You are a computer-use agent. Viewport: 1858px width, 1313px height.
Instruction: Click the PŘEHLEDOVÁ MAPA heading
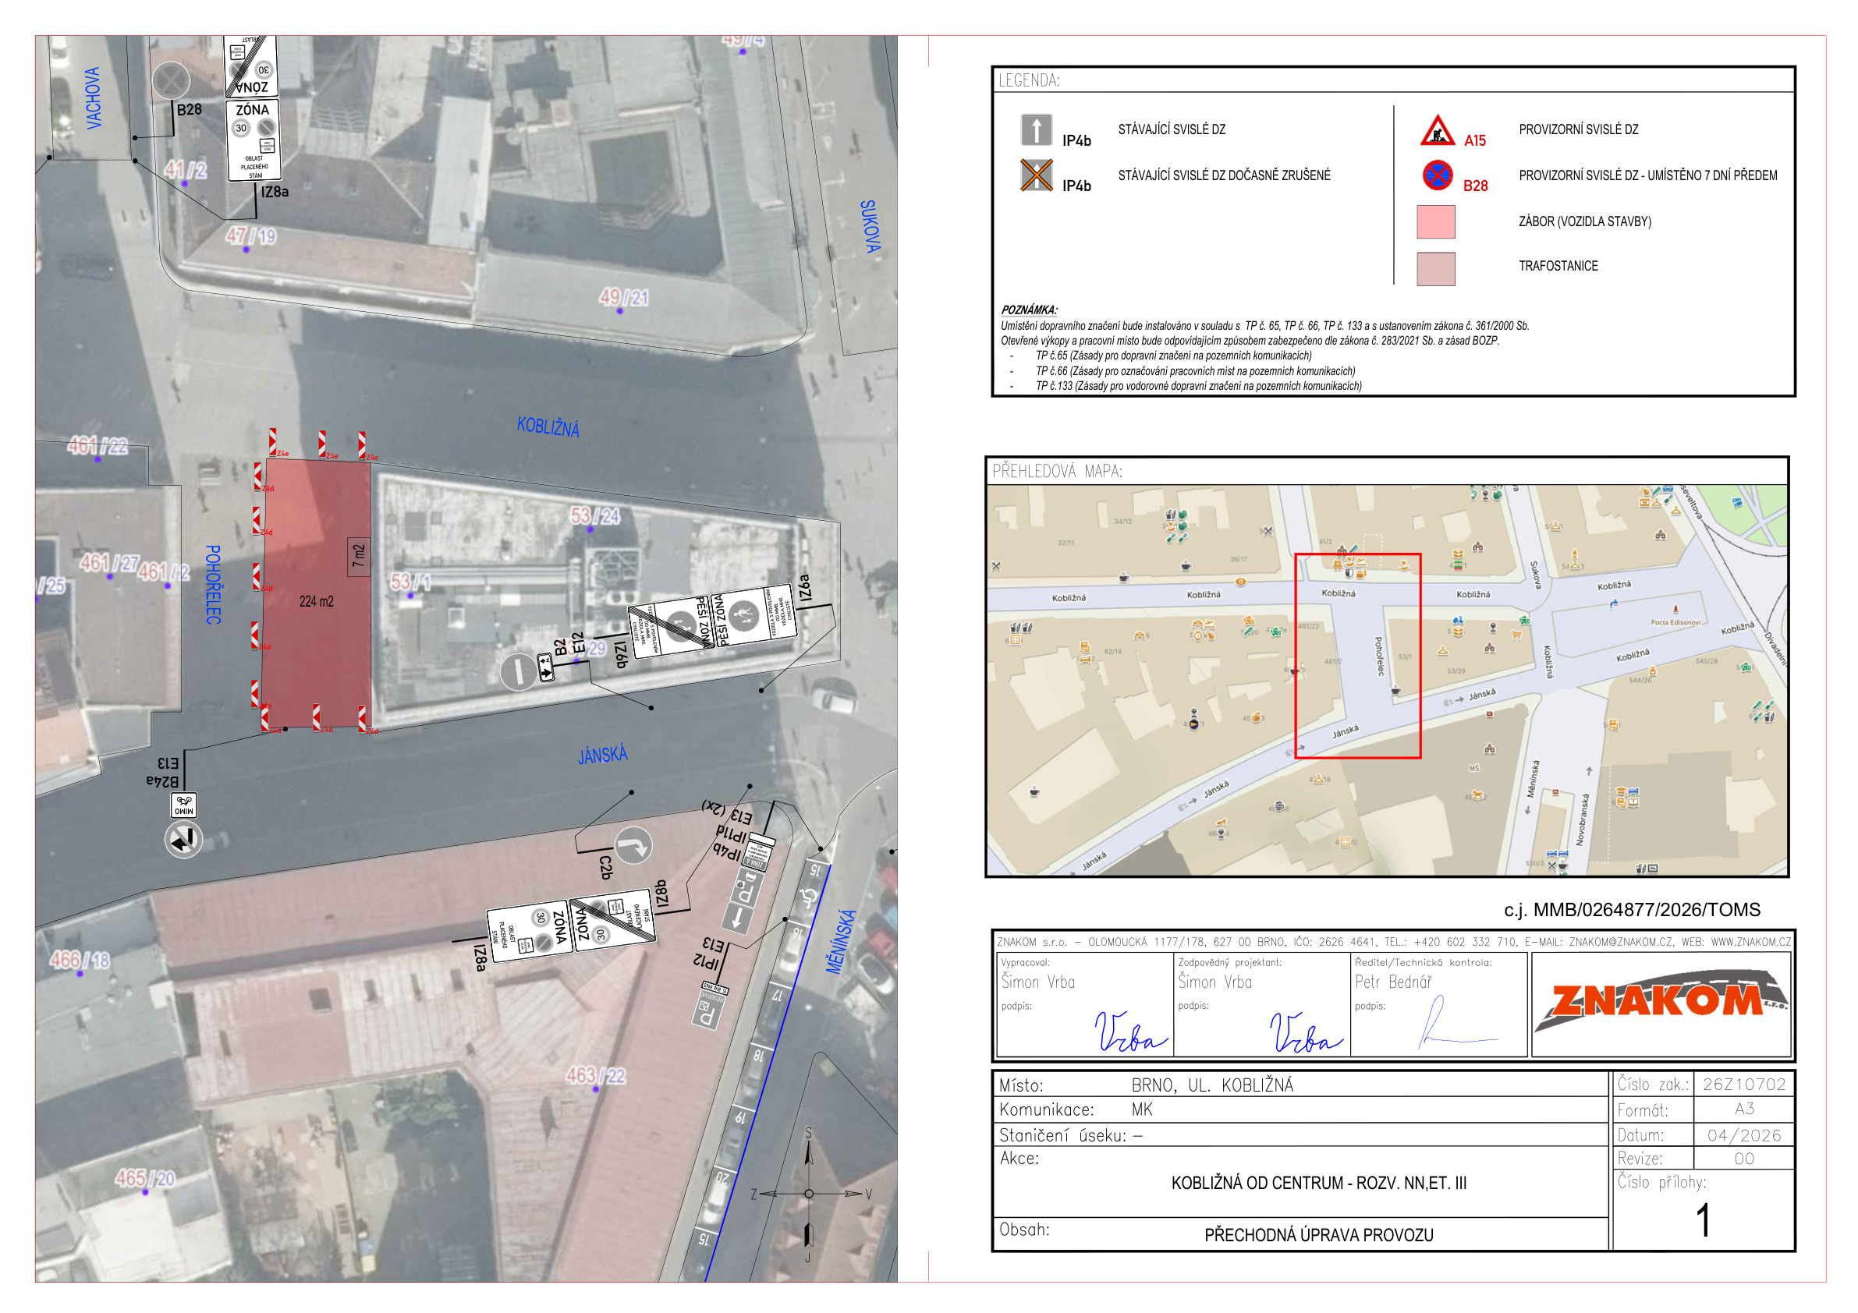(1057, 471)
